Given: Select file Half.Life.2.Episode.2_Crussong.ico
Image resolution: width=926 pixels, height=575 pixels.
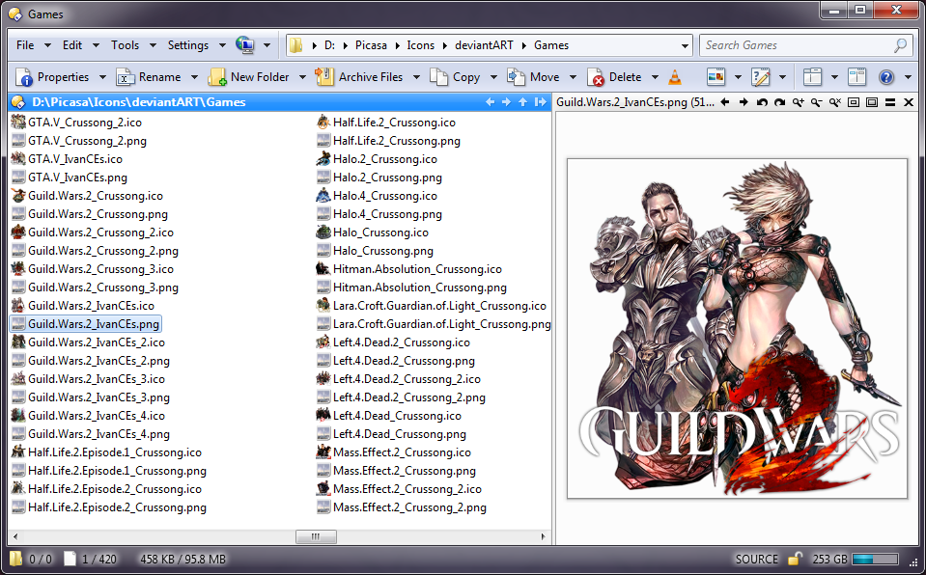Looking at the screenshot, I should (x=107, y=489).
